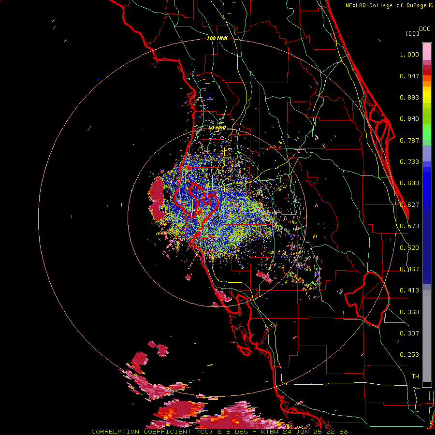The width and height of the screenshot is (435, 435).
Task: Click the 0.360 color scale value
Action: coord(409,312)
